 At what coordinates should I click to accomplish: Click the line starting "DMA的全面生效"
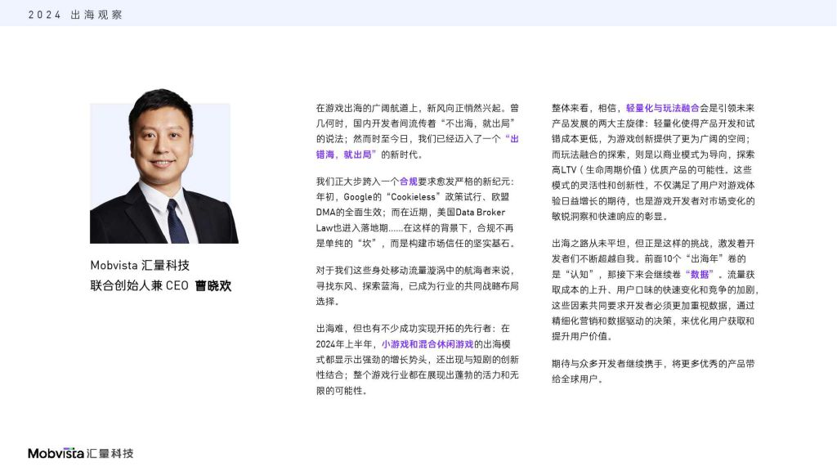point(410,213)
